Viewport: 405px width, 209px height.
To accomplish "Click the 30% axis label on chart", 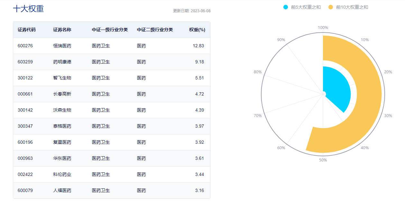I will click(x=388, y=116).
